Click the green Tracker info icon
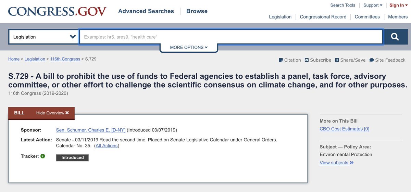Screen dimensions: 411x192 pyautogui.click(x=43, y=156)
